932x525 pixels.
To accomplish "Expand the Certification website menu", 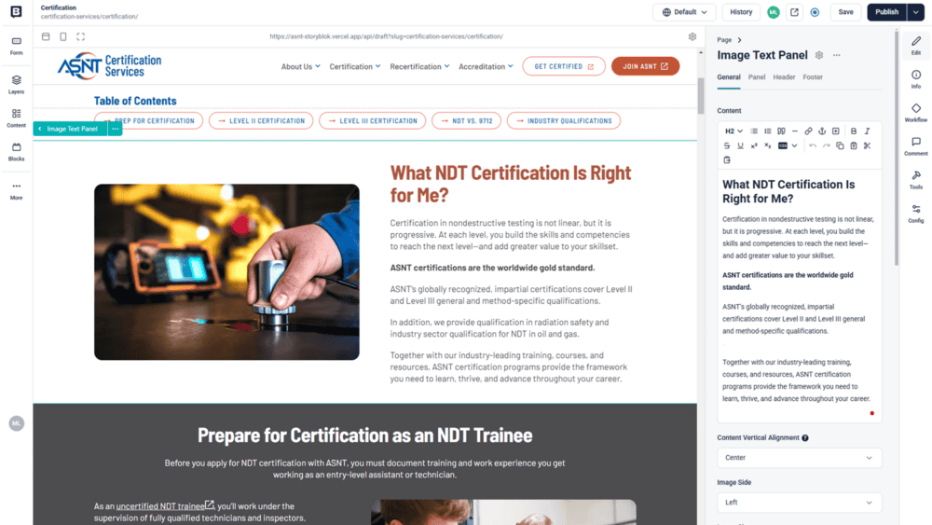I will pyautogui.click(x=355, y=66).
